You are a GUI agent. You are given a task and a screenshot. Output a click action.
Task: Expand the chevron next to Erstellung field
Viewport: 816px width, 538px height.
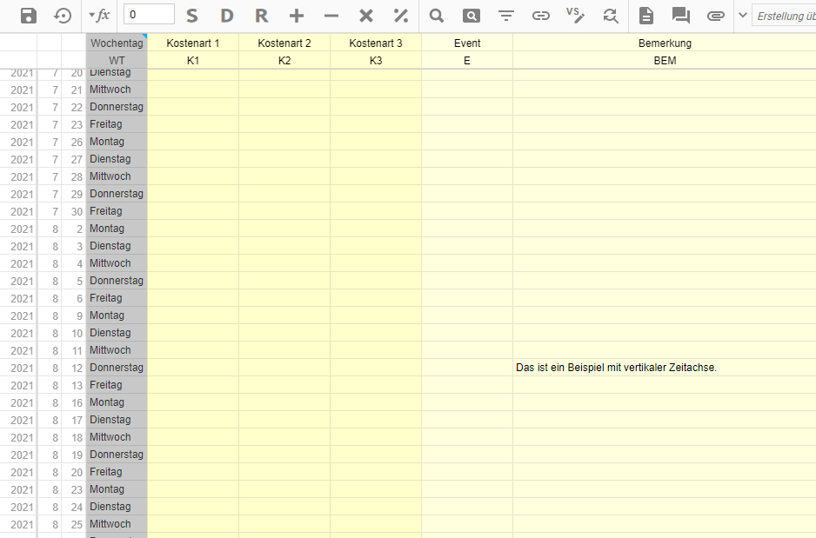743,16
